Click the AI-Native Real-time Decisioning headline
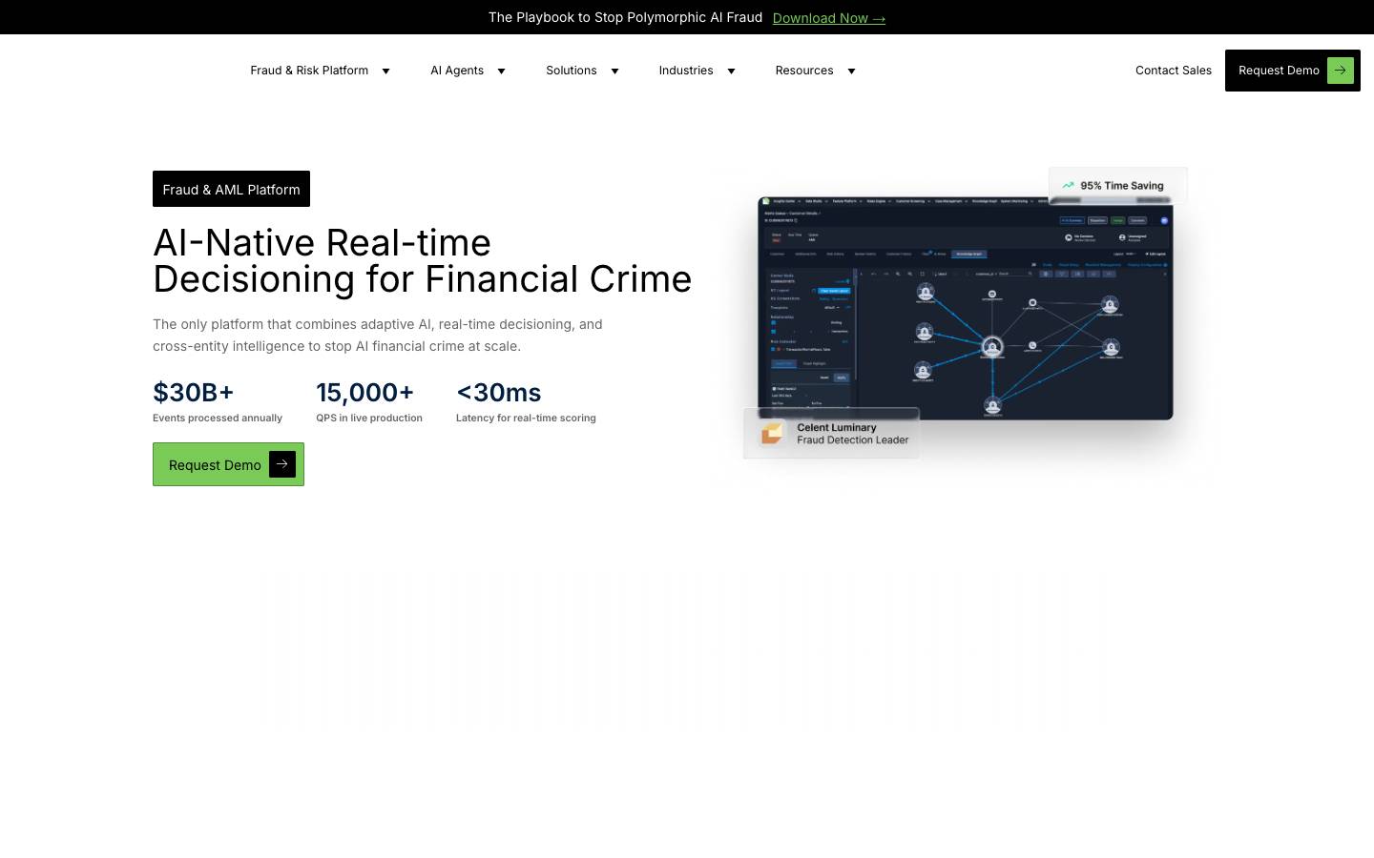The width and height of the screenshot is (1374, 858). coord(422,260)
